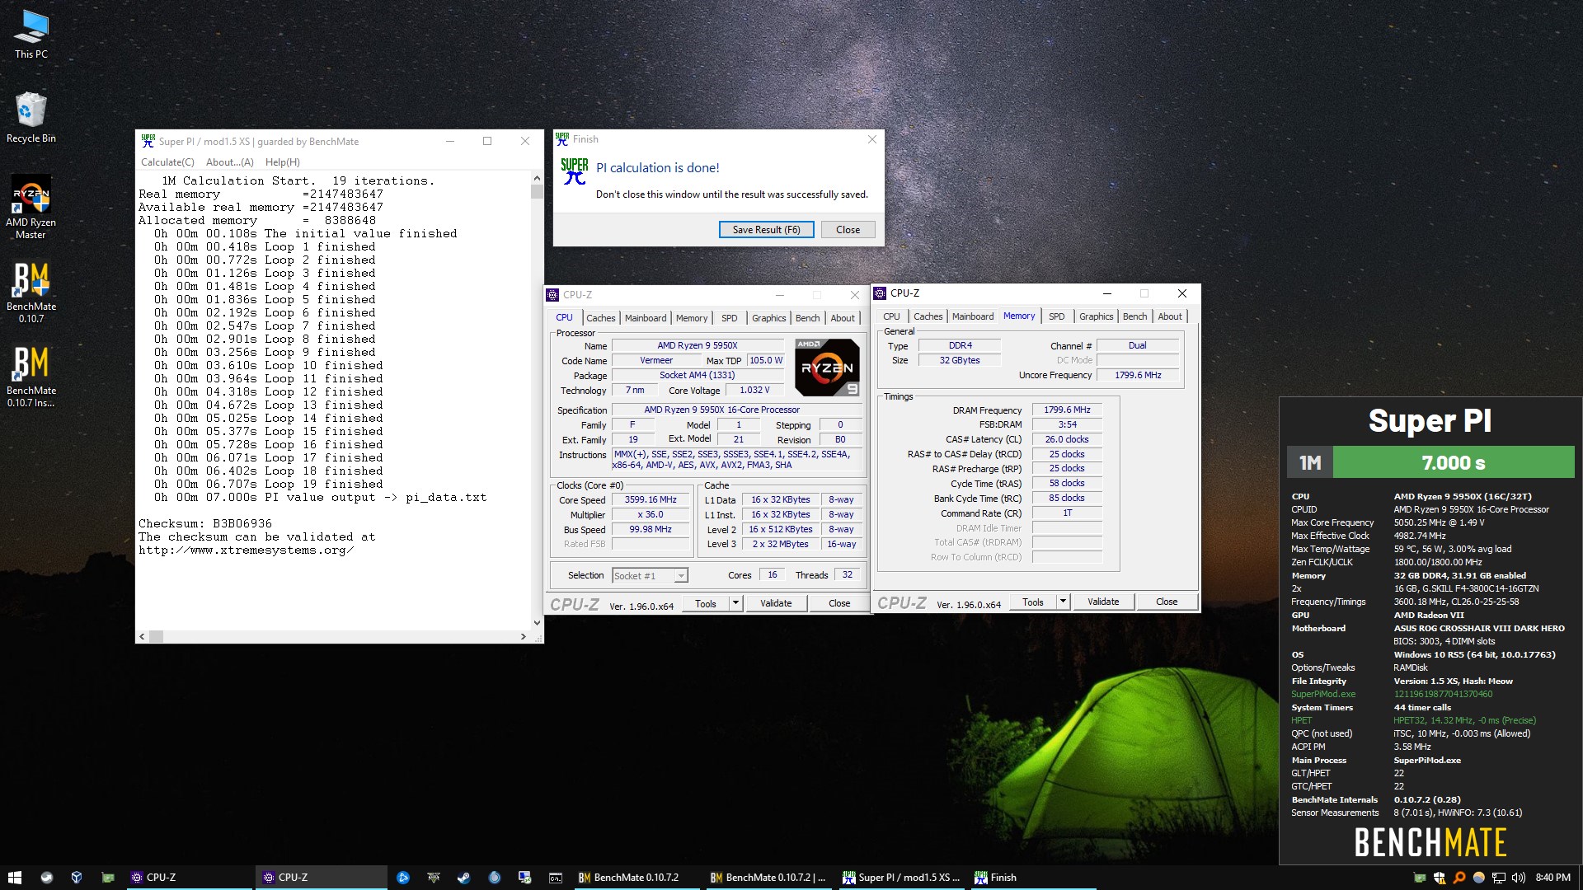The height and width of the screenshot is (890, 1583).
Task: Click the Checksum: B3B06936 line
Action: [x=204, y=524]
